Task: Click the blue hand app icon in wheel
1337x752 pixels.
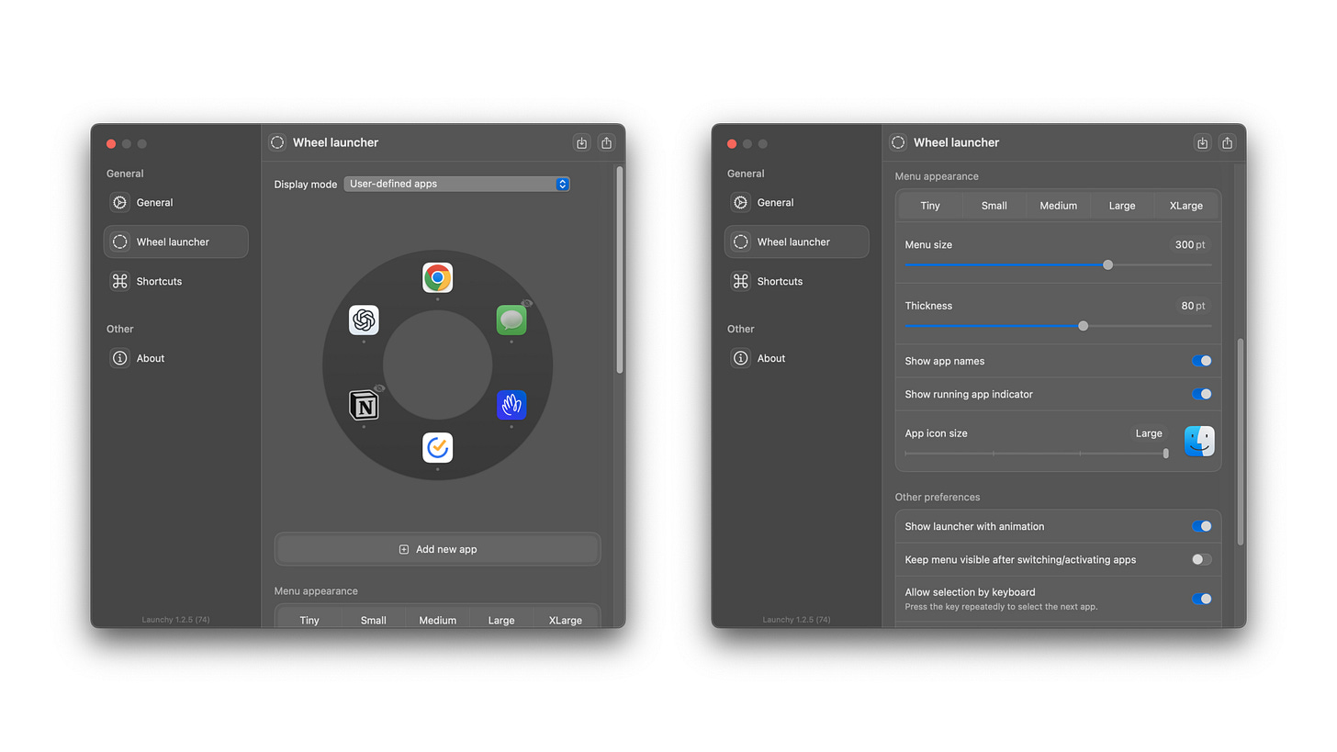Action: click(x=511, y=405)
